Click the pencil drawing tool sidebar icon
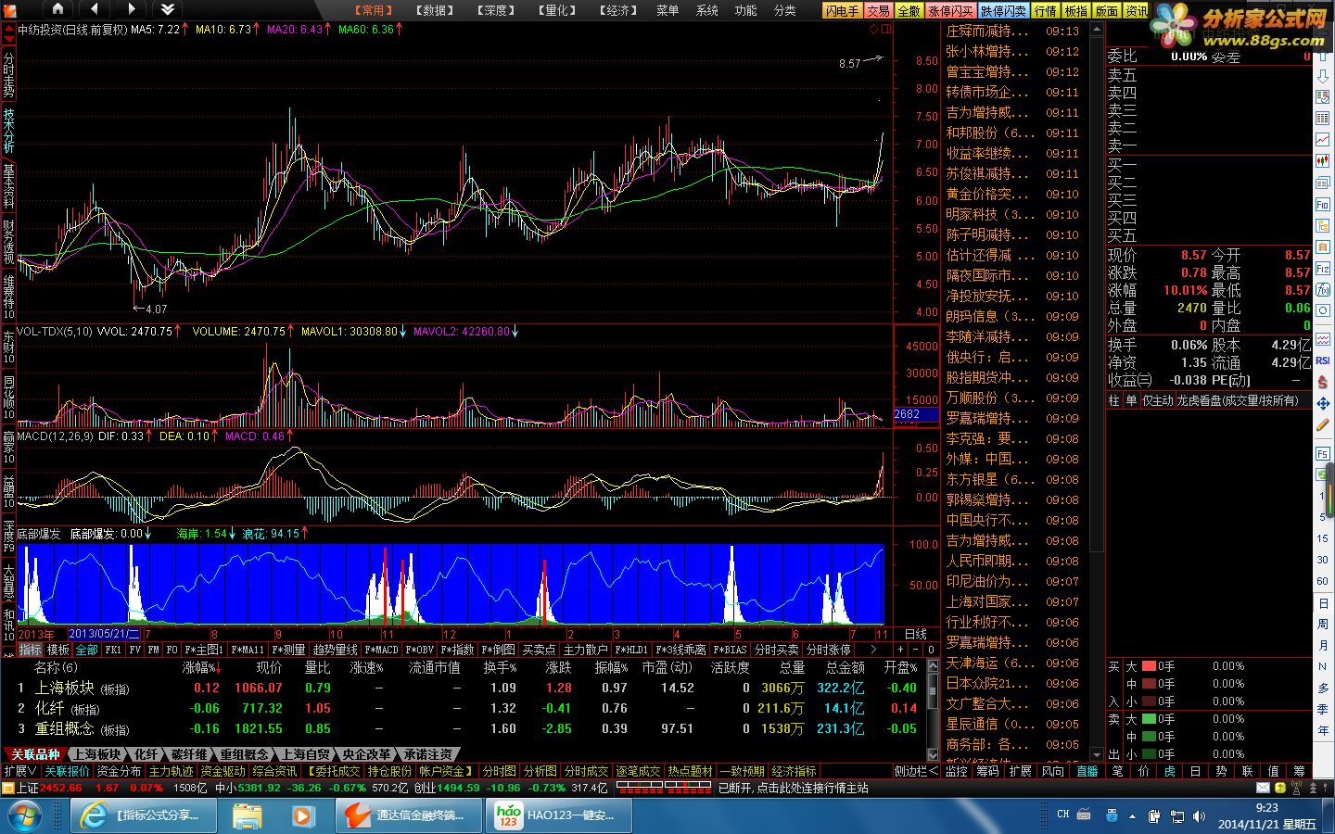The height and width of the screenshot is (834, 1335). (1323, 425)
